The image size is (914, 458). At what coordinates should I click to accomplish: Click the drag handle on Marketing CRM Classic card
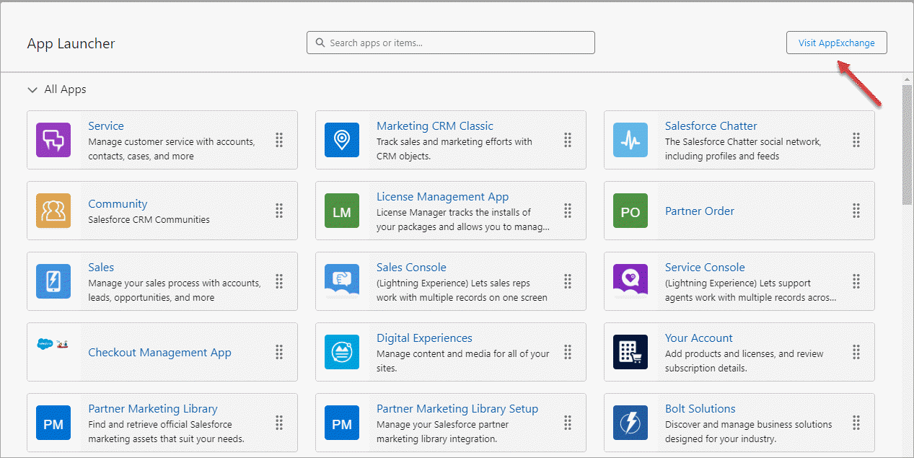pyautogui.click(x=568, y=140)
